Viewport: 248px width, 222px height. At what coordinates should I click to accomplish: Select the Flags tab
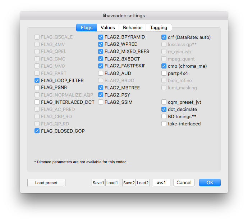click(87, 28)
